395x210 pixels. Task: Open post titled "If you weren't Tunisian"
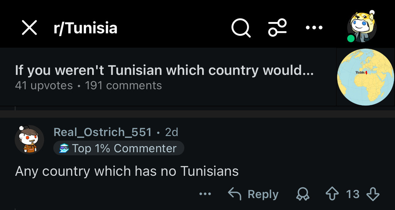164,71
